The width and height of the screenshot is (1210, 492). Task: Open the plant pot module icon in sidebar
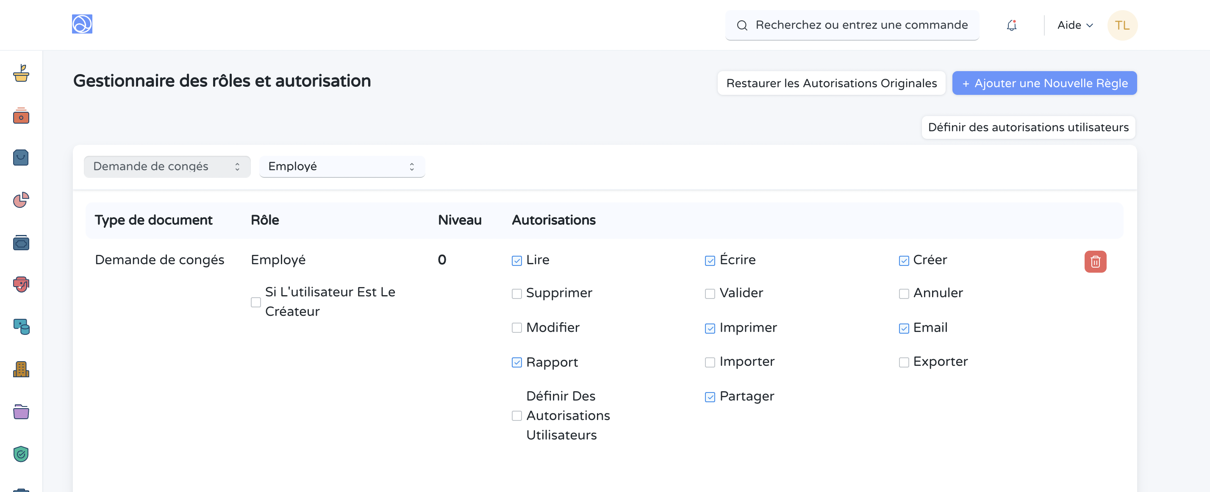pos(21,74)
